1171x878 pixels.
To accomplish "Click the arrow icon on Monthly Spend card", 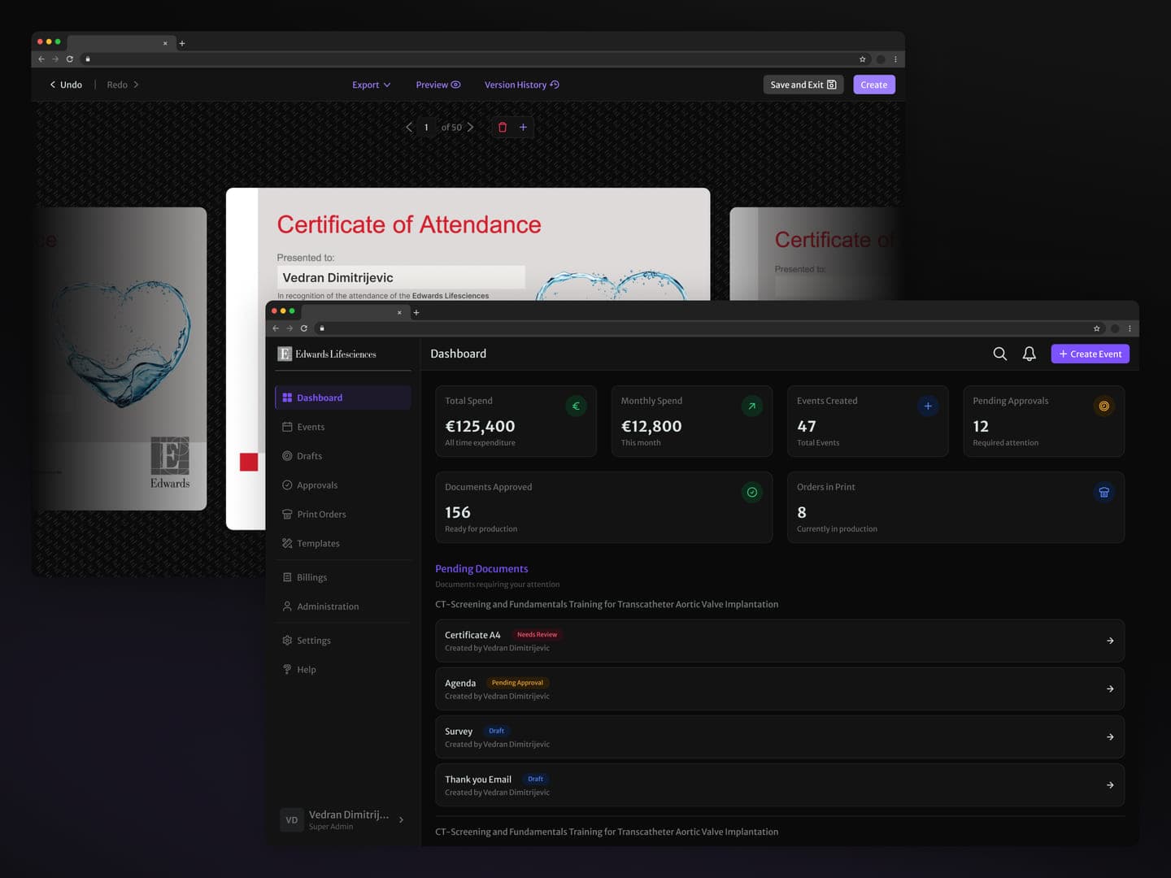I will click(752, 406).
